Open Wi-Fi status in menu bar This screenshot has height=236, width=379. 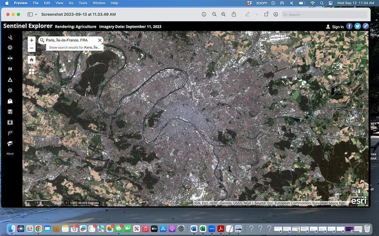(x=312, y=3)
